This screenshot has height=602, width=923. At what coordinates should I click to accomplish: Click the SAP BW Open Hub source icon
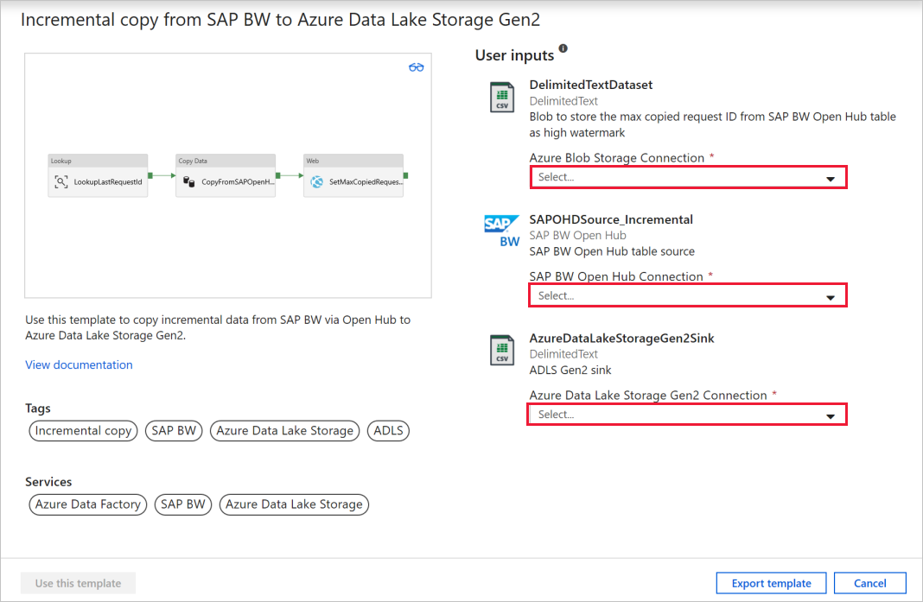502,230
